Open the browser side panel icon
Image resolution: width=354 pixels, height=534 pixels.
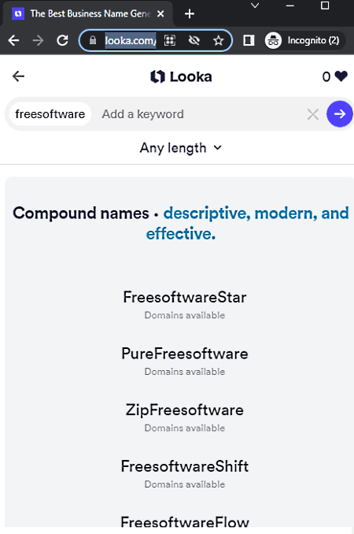249,40
